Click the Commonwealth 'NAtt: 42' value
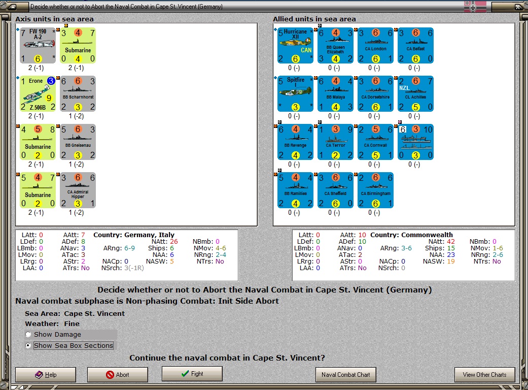The height and width of the screenshot is (390, 528). click(441, 241)
